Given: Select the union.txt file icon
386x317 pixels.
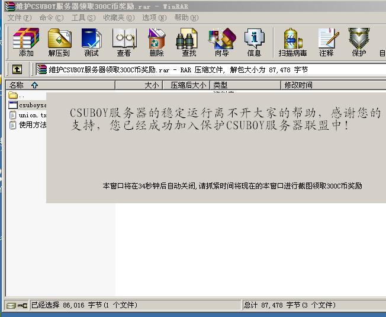Looking at the screenshot, I should tap(12, 115).
